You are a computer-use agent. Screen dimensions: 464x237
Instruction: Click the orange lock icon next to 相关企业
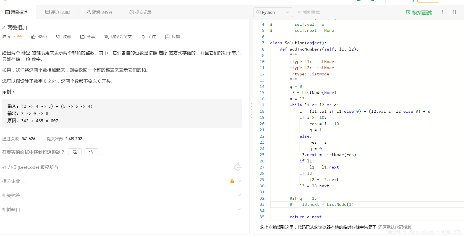pyautogui.click(x=232, y=181)
